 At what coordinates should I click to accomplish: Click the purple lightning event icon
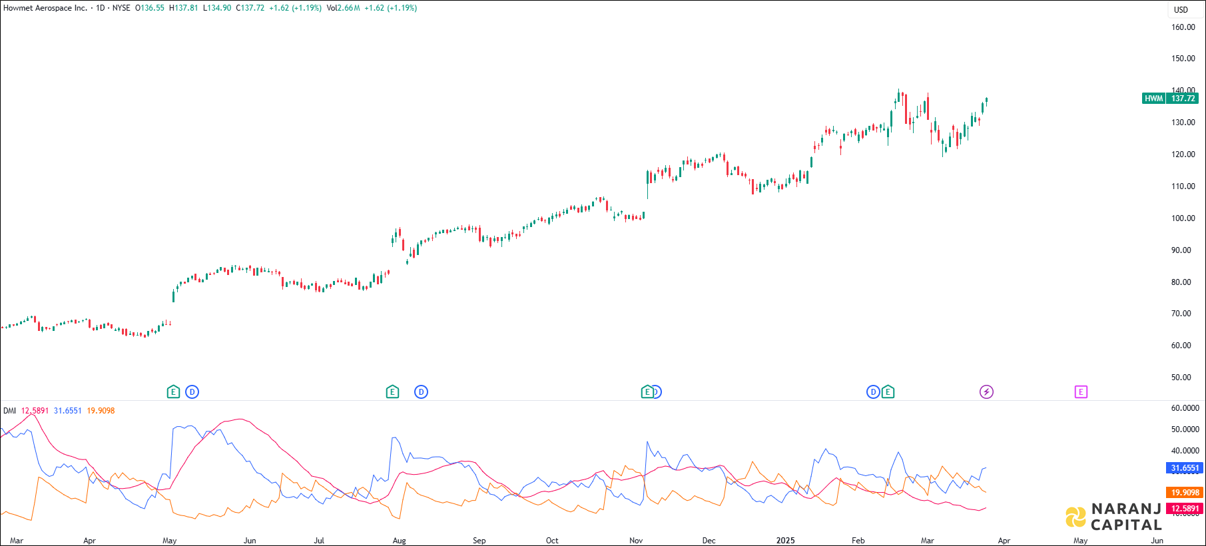[986, 392]
